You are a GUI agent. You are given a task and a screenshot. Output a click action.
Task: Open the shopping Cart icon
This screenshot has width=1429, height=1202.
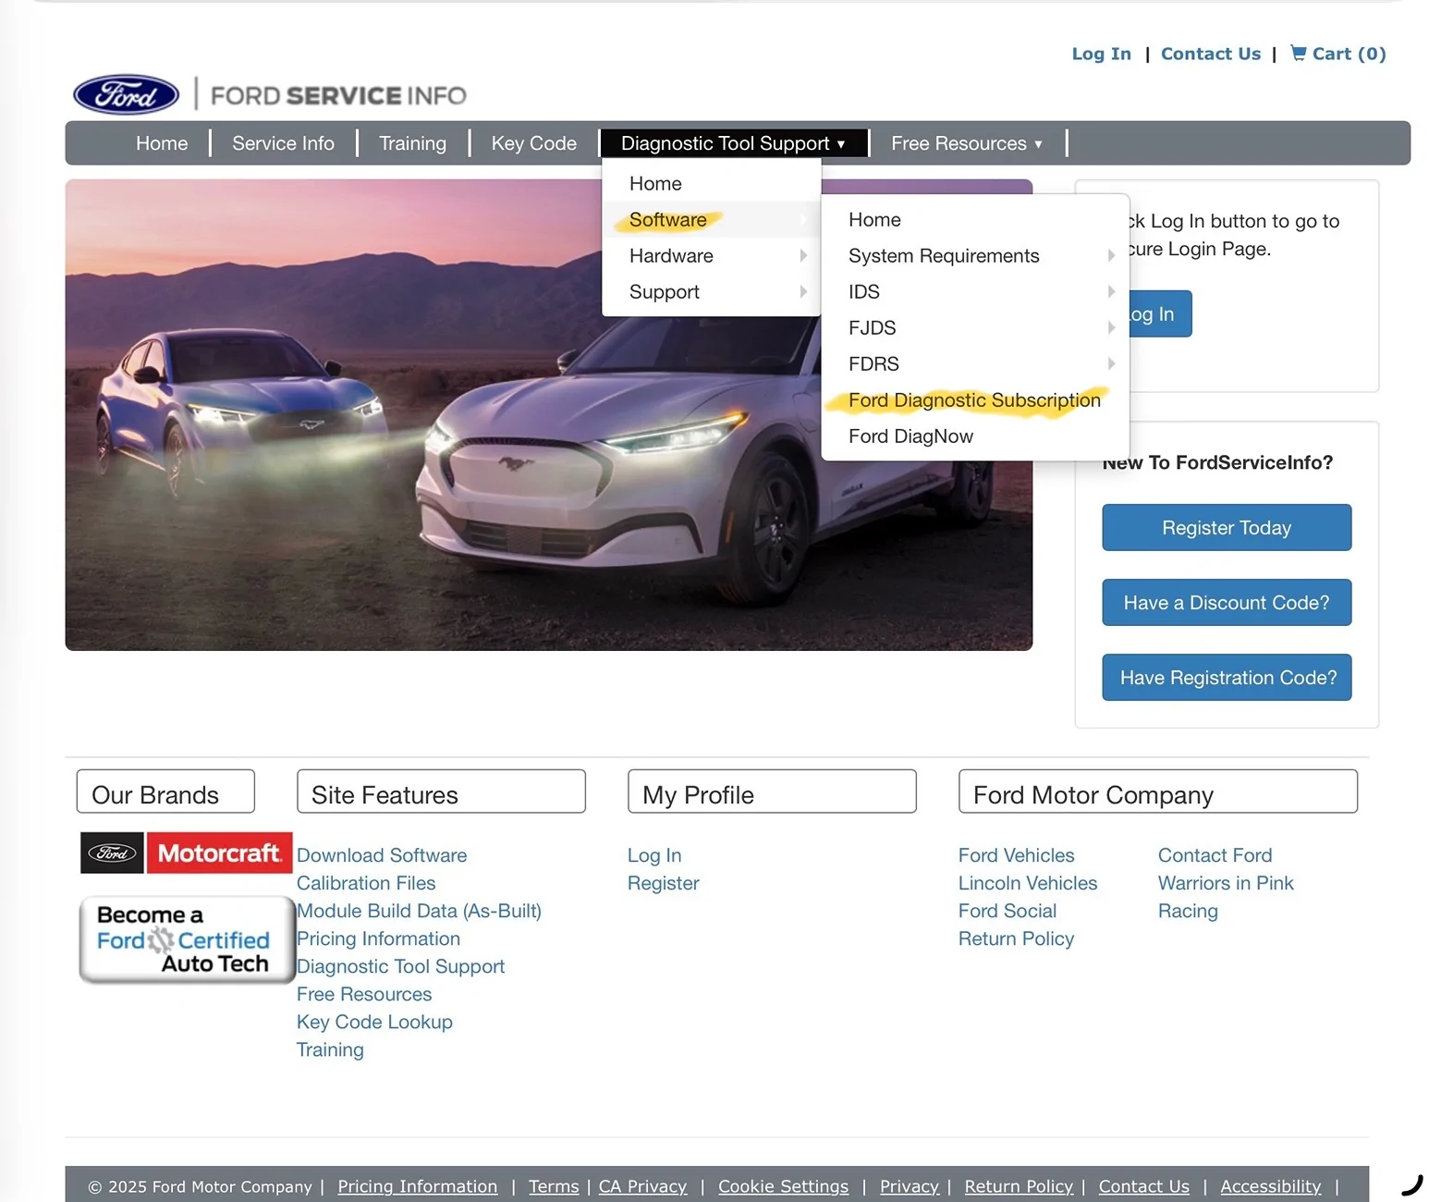coord(1299,53)
